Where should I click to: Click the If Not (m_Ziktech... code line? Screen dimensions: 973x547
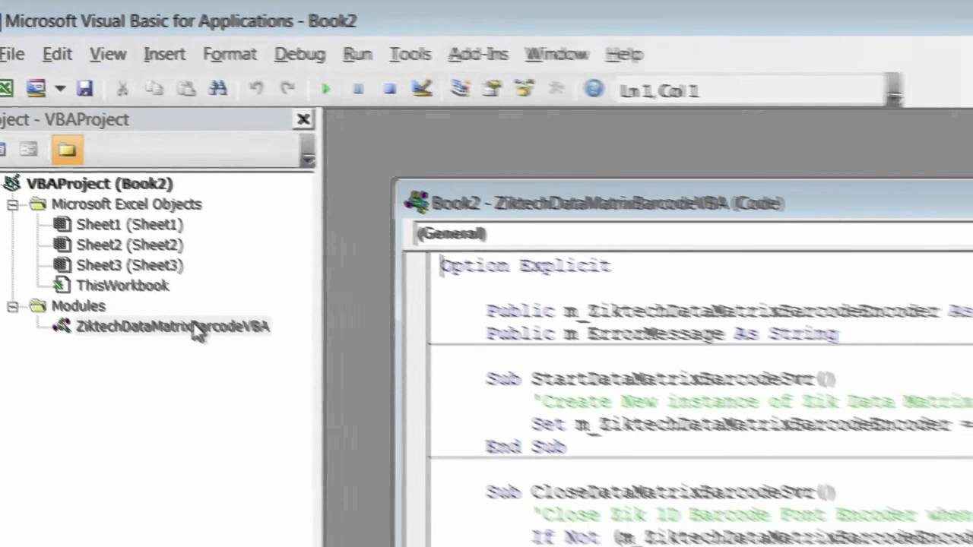point(751,538)
